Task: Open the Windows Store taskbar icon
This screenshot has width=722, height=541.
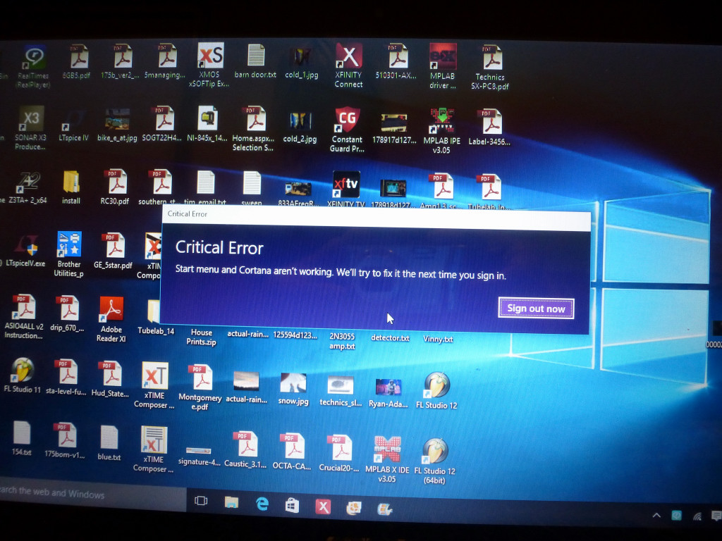Action: pos(292,506)
